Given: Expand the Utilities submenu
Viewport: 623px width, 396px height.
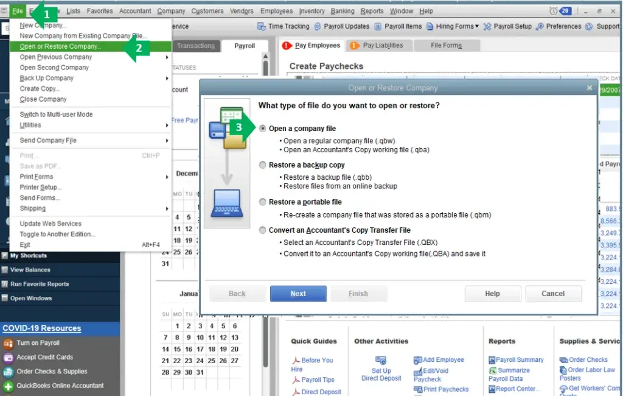Looking at the screenshot, I should point(167,126).
